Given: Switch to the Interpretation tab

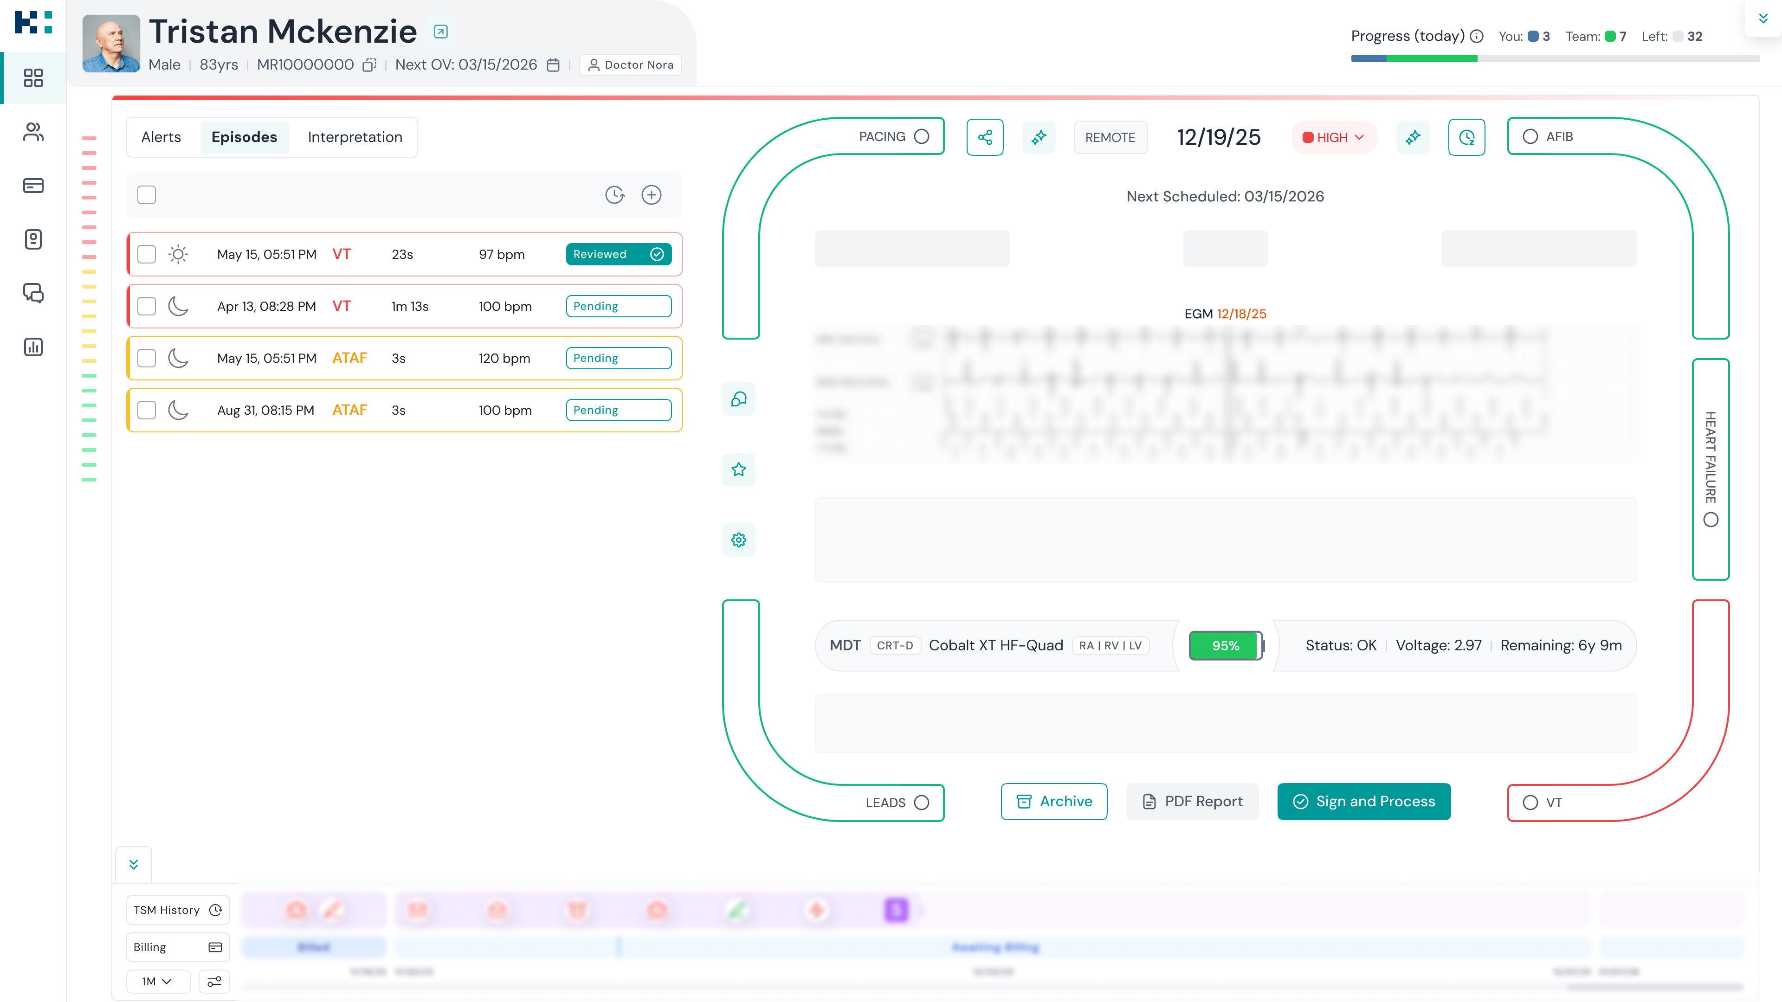Looking at the screenshot, I should pos(355,137).
